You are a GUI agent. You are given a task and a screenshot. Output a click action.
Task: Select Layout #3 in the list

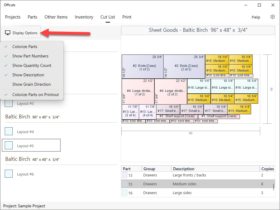[25, 103]
